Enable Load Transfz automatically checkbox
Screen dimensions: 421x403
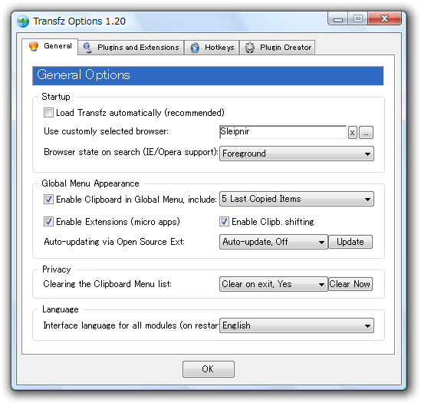(48, 112)
